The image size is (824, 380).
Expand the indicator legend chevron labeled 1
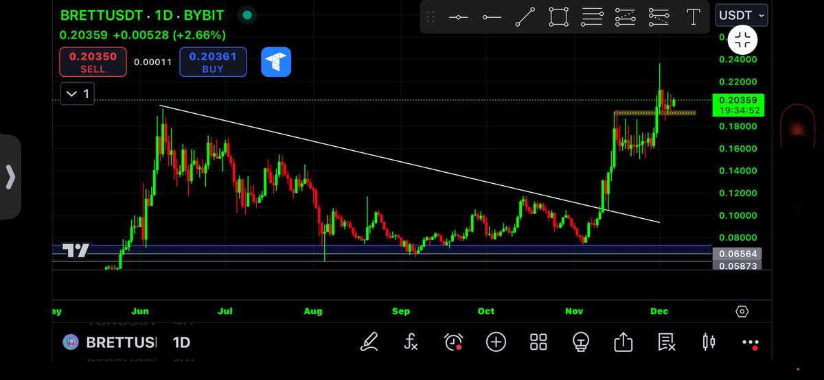pyautogui.click(x=77, y=93)
